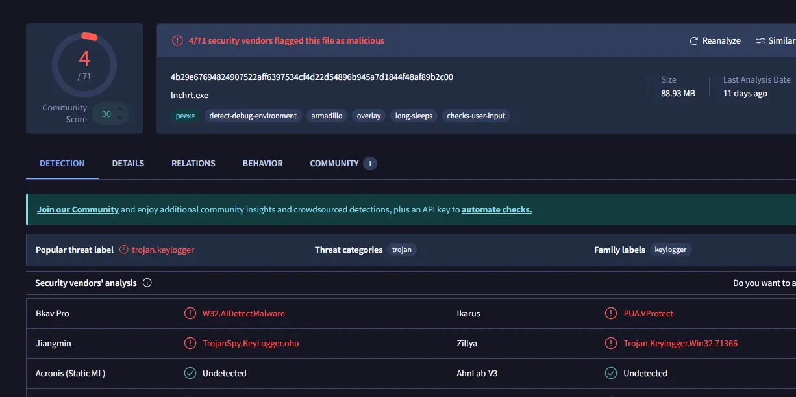Image resolution: width=796 pixels, height=397 pixels.
Task: Upvote the community score with up arrow
Action: pos(119,109)
